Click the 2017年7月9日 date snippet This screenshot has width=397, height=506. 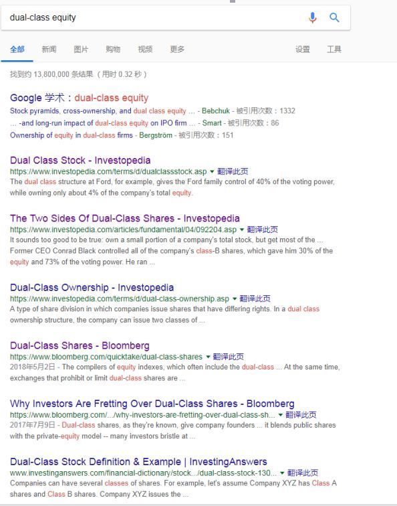tap(32, 425)
